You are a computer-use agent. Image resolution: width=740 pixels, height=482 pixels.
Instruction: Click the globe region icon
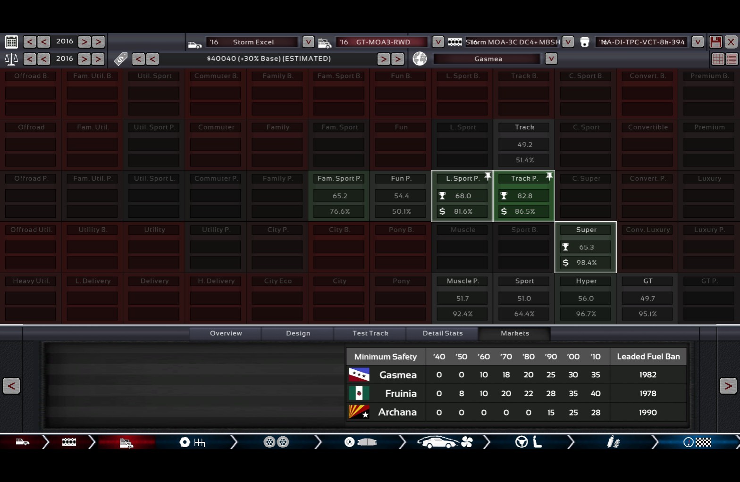pos(420,59)
